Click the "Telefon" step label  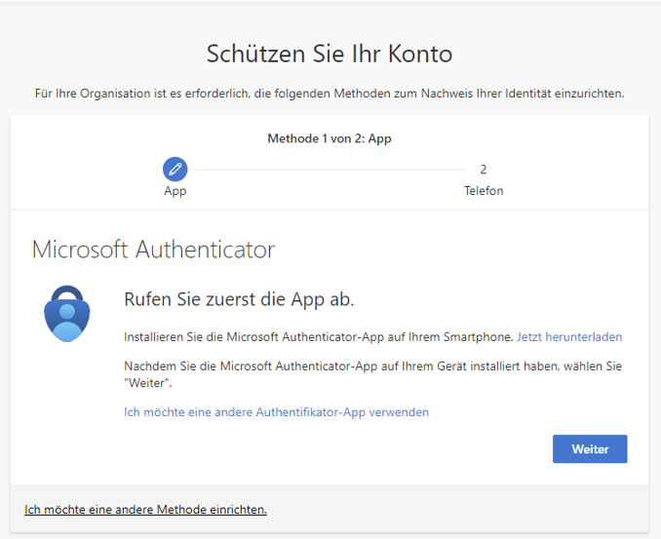click(x=484, y=191)
